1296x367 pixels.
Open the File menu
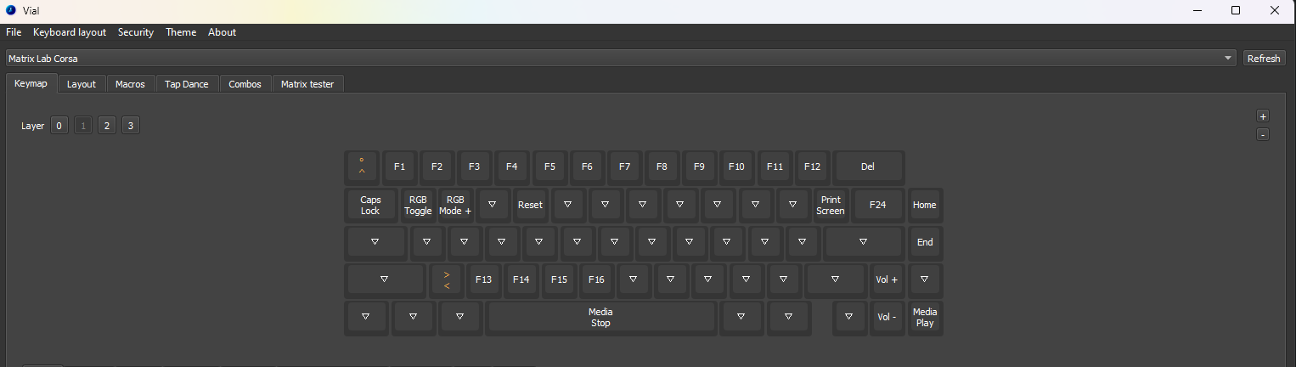point(14,32)
